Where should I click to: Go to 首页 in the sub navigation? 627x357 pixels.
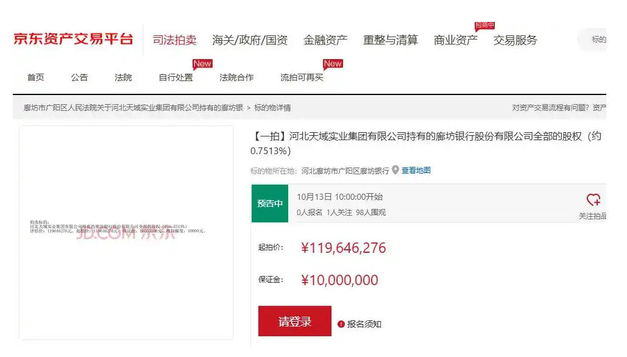tap(35, 77)
